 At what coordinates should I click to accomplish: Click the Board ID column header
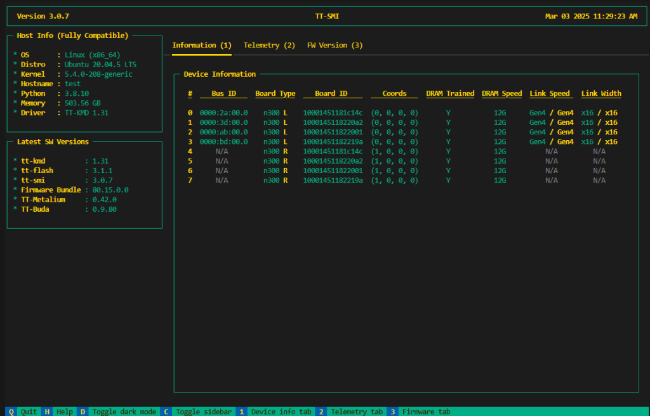[x=333, y=93]
